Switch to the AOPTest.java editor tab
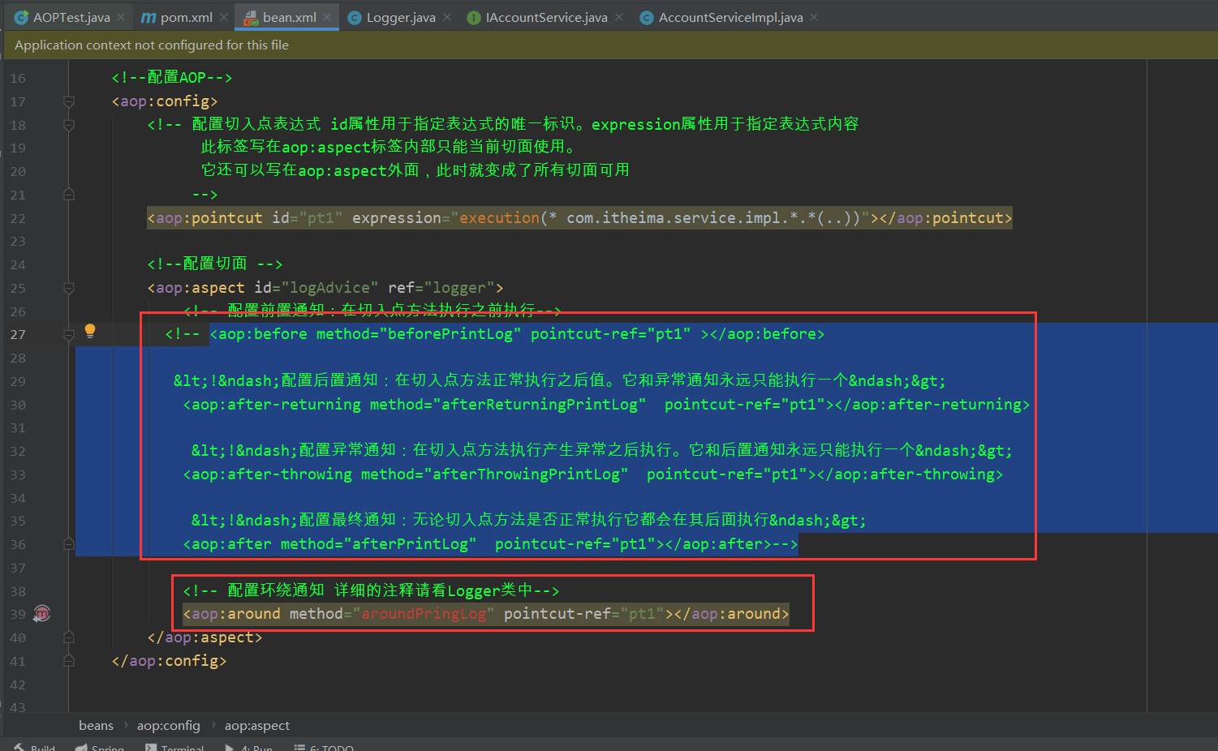1218x751 pixels. 71,17
